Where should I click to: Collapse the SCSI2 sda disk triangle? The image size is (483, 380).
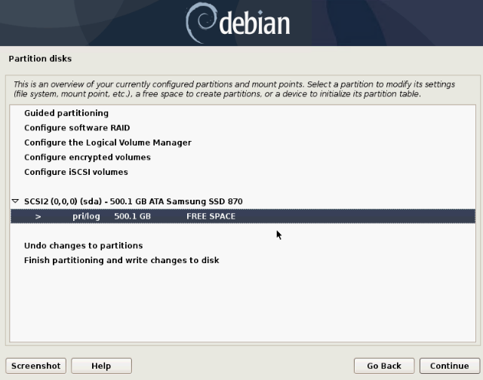click(x=15, y=201)
